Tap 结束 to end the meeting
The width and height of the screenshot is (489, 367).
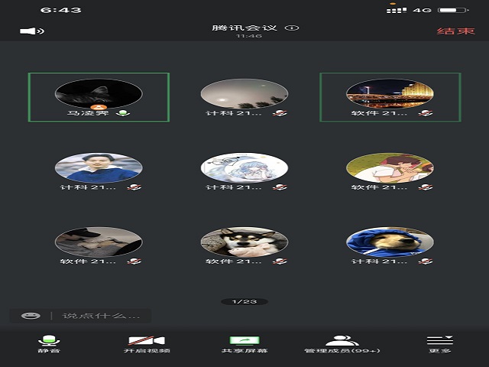point(455,31)
